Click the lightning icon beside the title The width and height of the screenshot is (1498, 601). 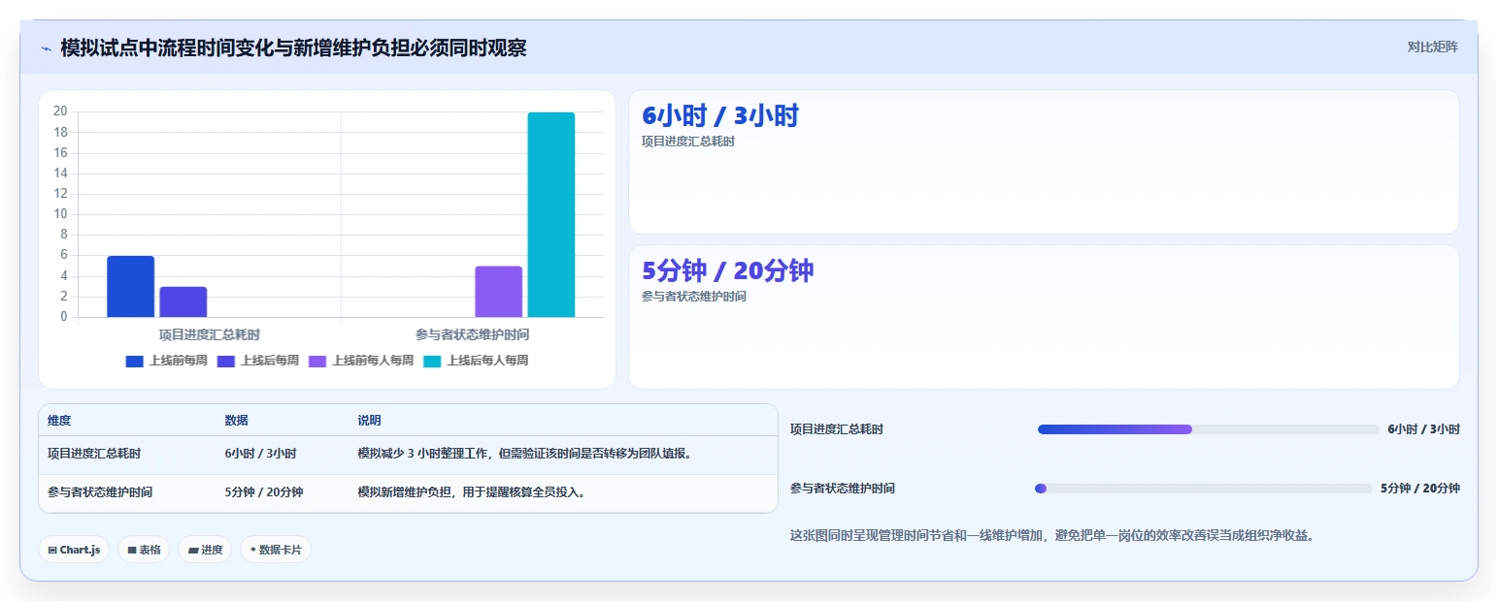click(x=46, y=47)
